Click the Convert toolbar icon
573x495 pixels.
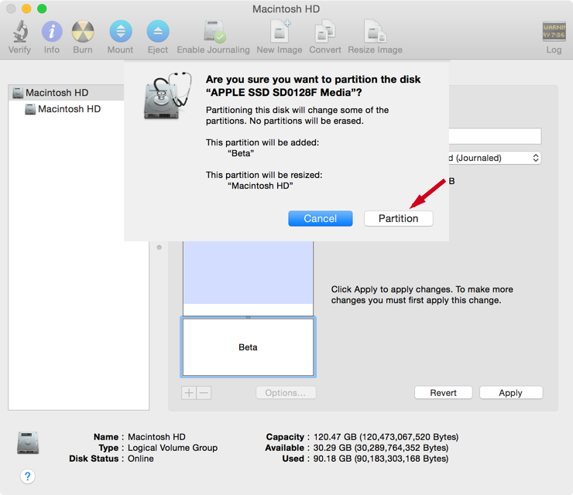pos(325,32)
